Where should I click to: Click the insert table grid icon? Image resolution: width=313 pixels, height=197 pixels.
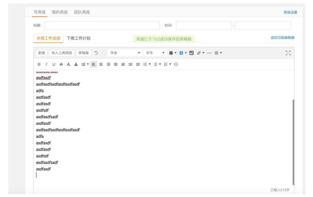[x=217, y=53]
